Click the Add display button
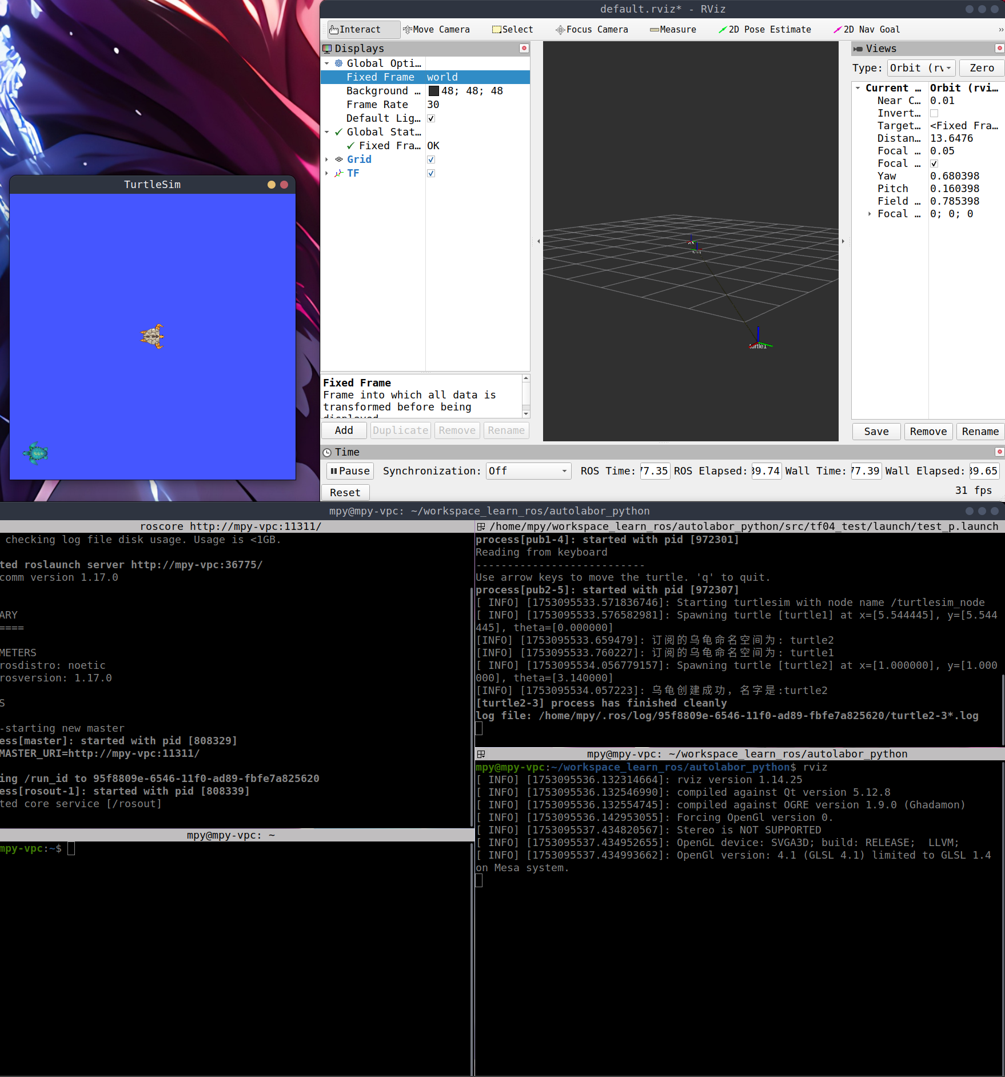The image size is (1005, 1077). pos(344,430)
